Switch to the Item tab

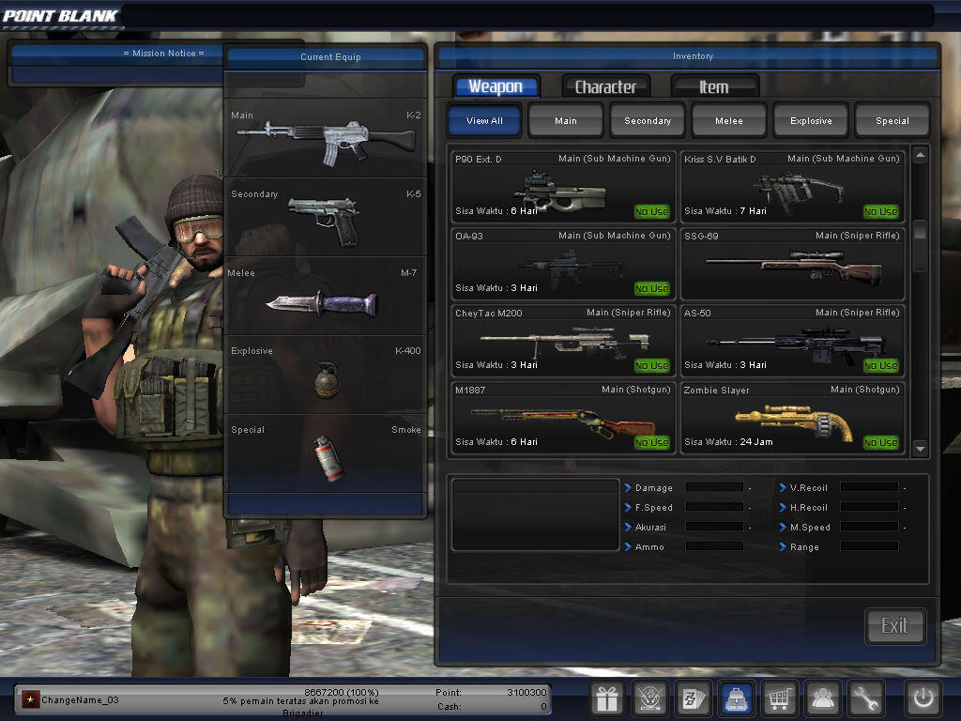714,86
